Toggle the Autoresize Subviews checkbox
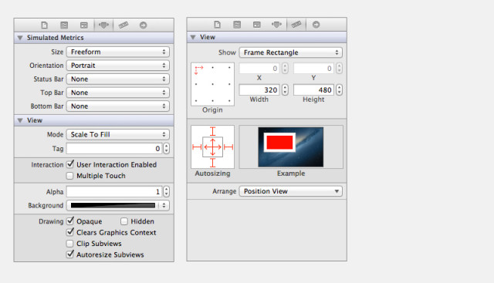The height and width of the screenshot is (283, 494). click(70, 254)
